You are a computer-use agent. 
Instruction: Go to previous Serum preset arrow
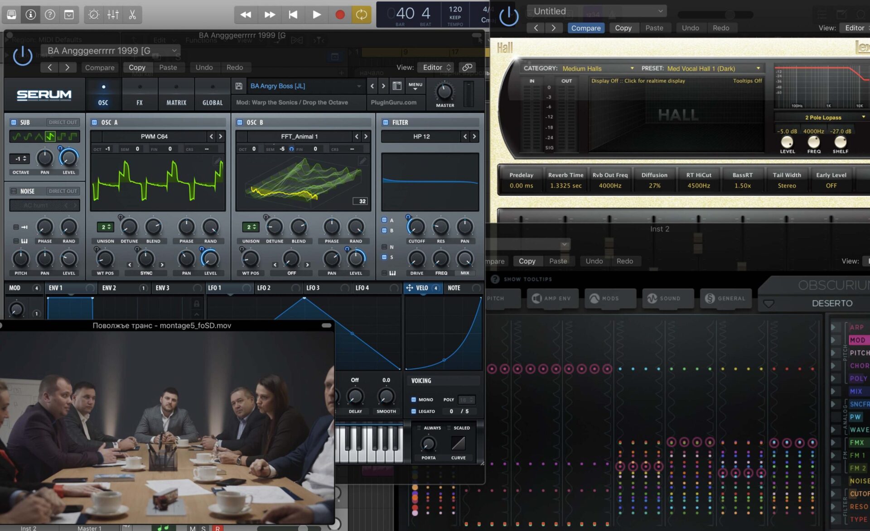372,86
